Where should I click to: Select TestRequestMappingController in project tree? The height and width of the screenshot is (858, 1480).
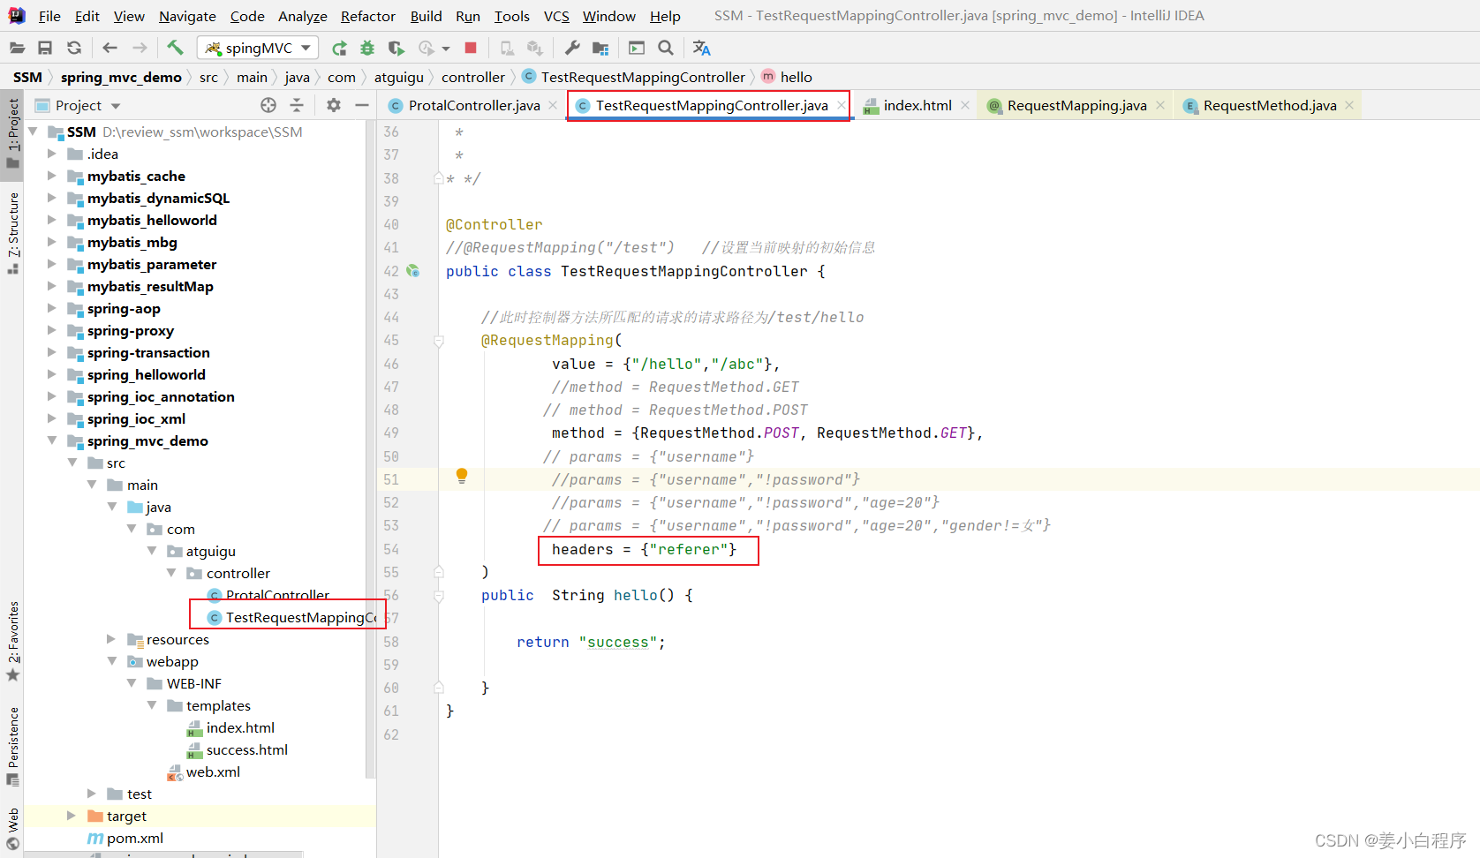pyautogui.click(x=291, y=617)
